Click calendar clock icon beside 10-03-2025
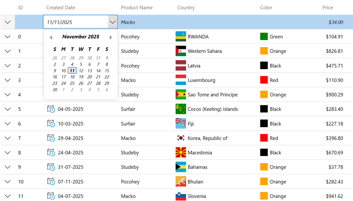This screenshot has height=201, width=353. coord(51,124)
